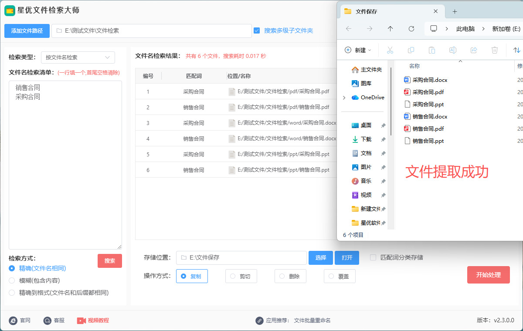
Task: Click the 开始处理 button
Action: point(488,275)
